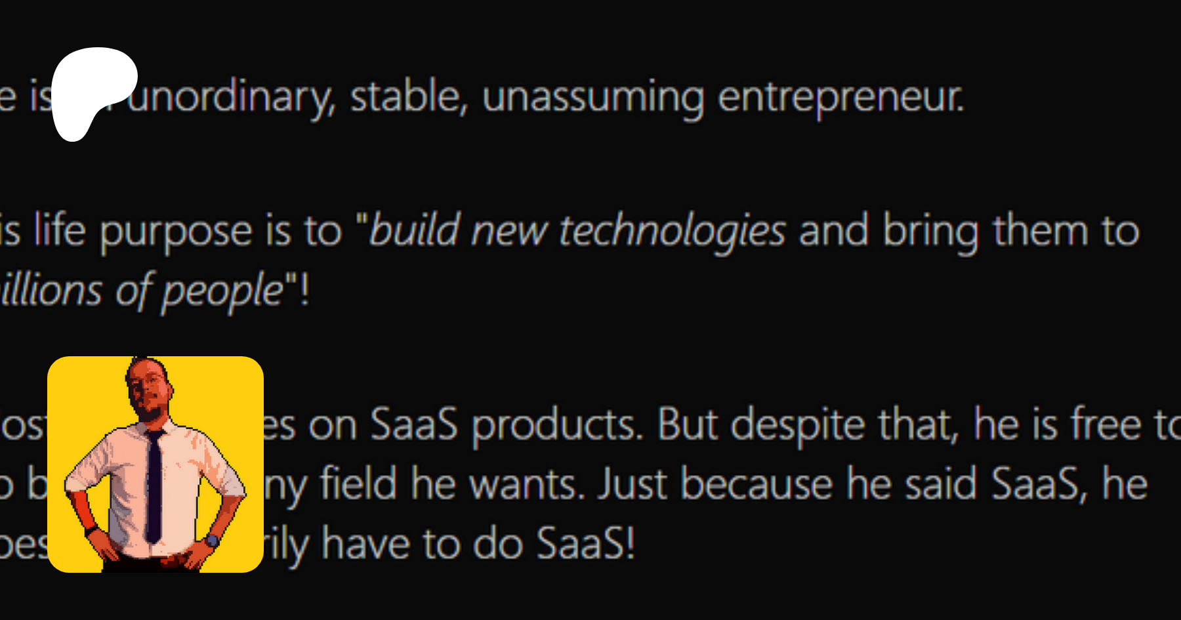
Task: Click the italic word "people"
Action: [222, 291]
